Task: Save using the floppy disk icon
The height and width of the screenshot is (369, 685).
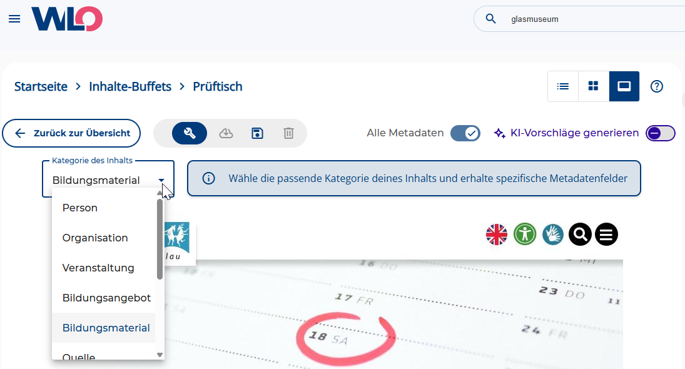Action: pos(257,133)
